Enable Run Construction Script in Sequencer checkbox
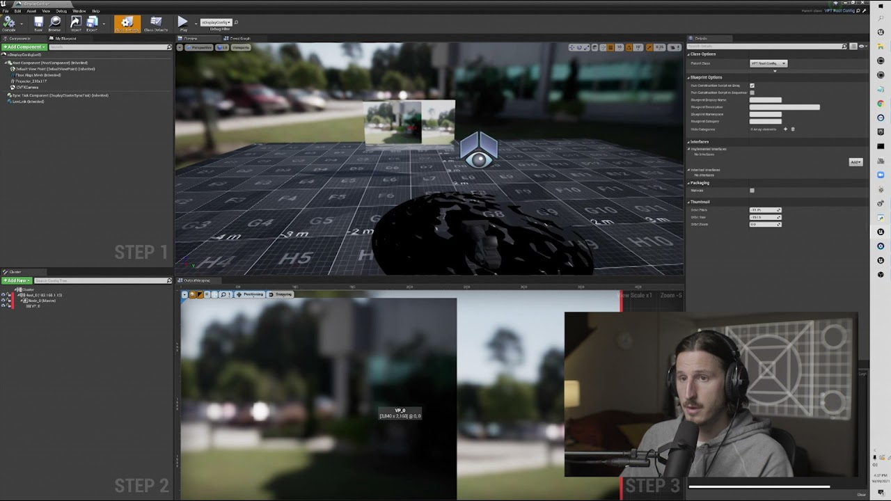891x501 pixels. pyautogui.click(x=752, y=93)
